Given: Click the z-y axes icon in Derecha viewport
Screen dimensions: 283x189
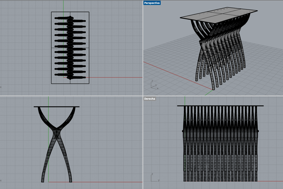Looking at the screenshot, I should click(x=155, y=177).
